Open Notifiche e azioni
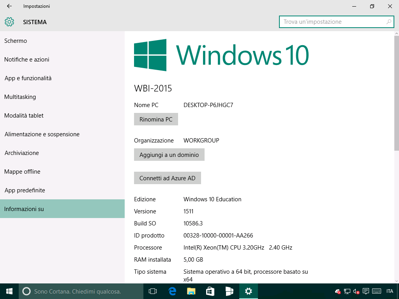This screenshot has height=299, width=399. (x=62, y=60)
